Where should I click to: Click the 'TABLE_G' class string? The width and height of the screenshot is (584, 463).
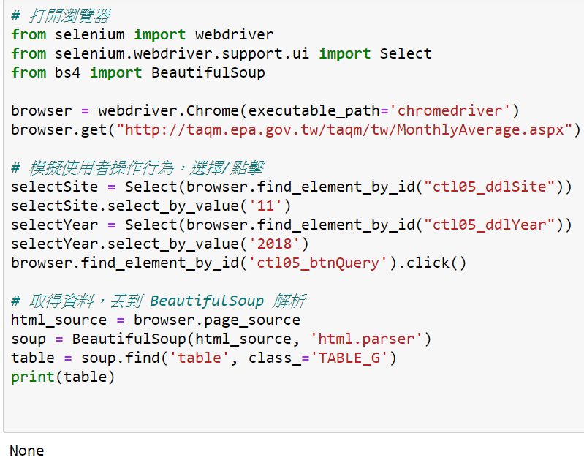coord(349,358)
